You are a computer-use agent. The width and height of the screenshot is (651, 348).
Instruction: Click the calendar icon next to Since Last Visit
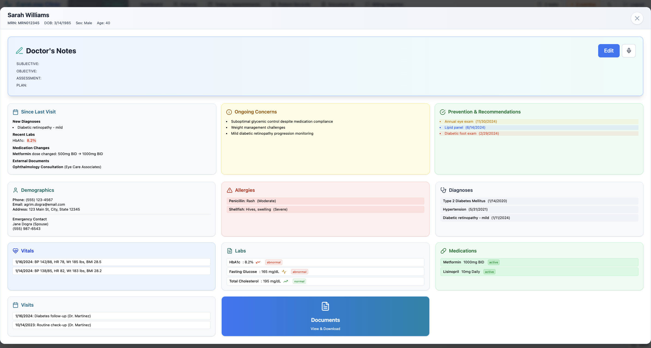[16, 112]
